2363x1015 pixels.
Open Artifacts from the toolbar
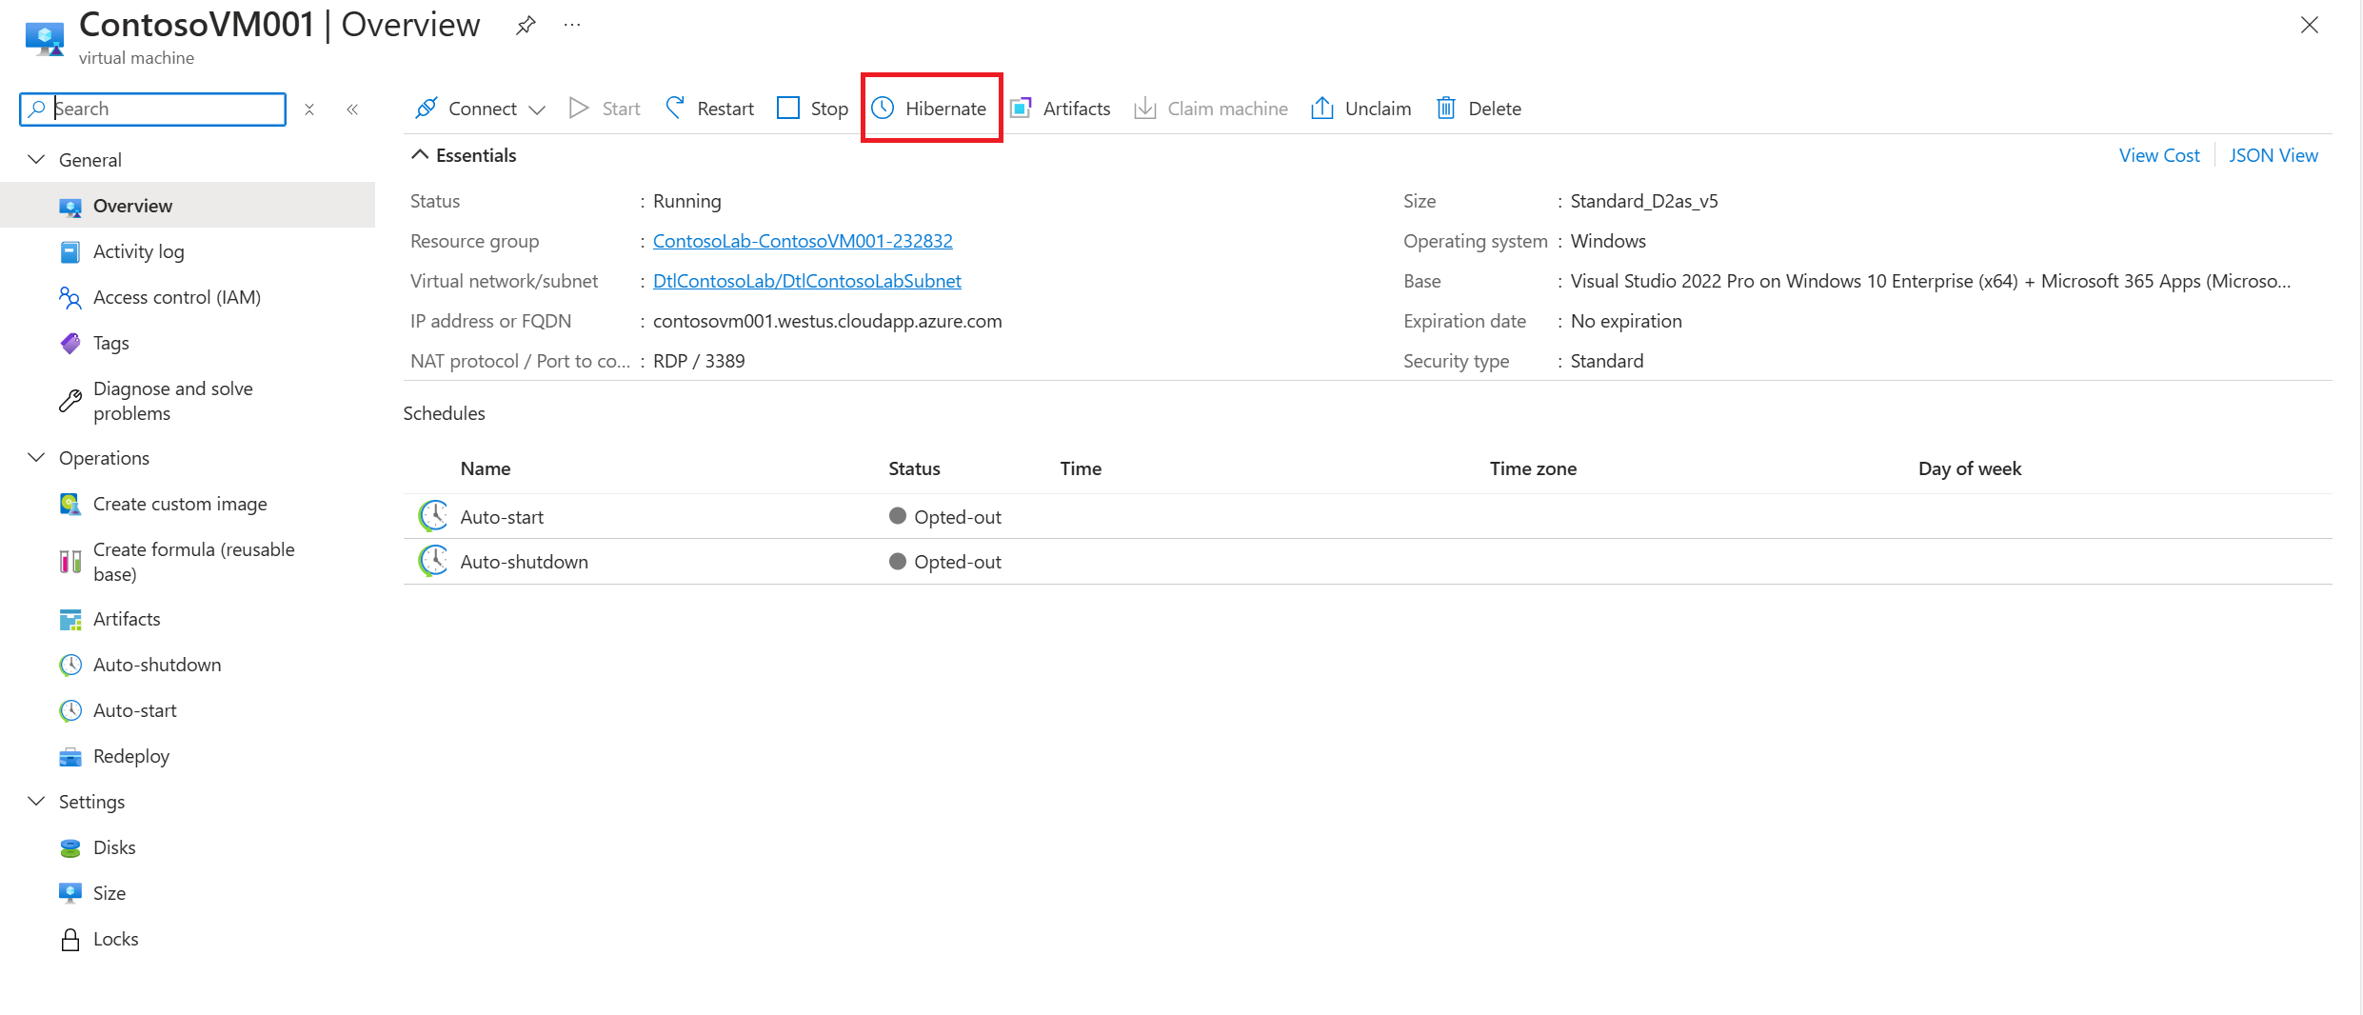pos(1060,109)
